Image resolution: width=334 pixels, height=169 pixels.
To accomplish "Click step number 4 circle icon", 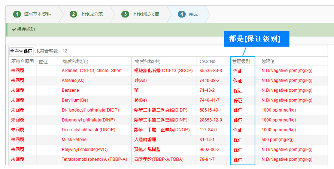I will tap(182, 14).
